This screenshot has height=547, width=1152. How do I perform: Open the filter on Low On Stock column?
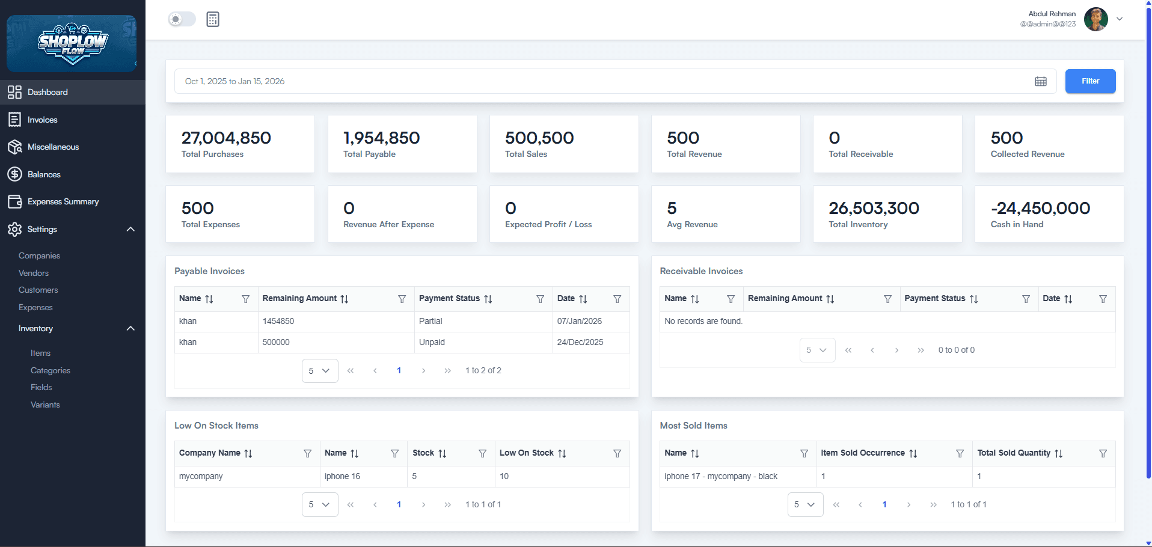pyautogui.click(x=617, y=453)
